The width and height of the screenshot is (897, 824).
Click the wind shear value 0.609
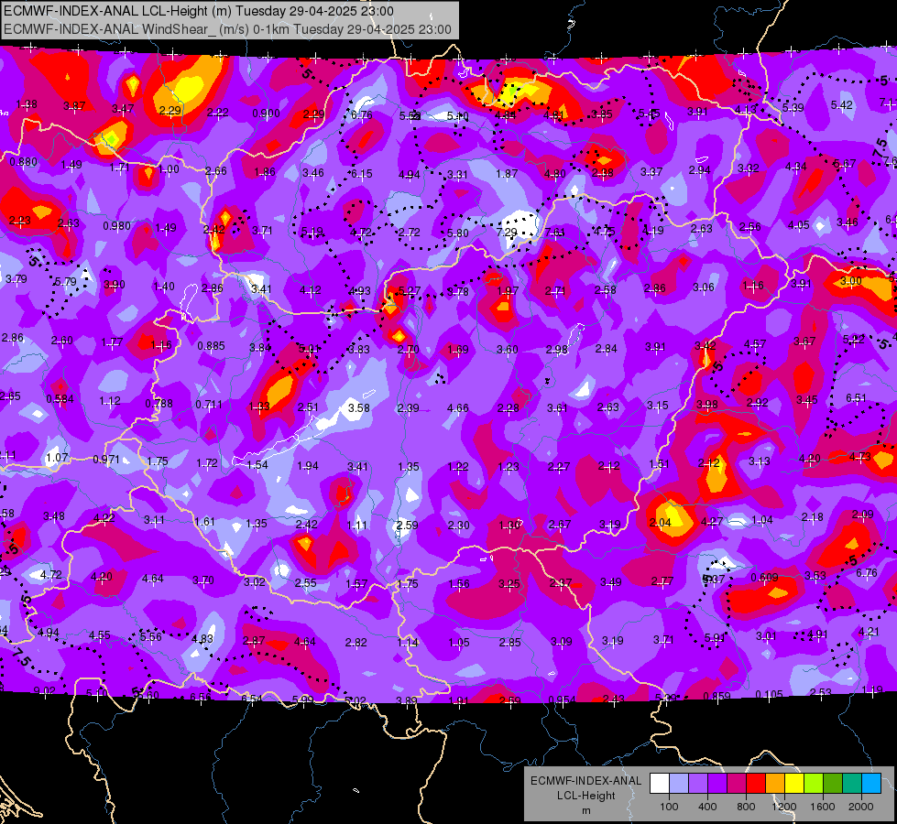(764, 577)
